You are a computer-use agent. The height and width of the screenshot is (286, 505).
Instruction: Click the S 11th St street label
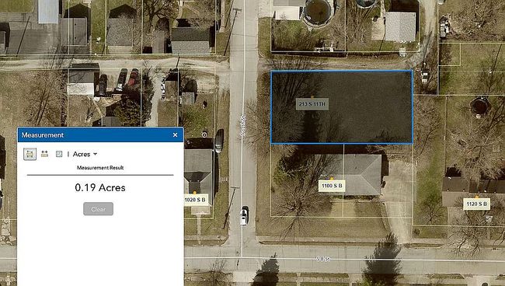point(243,126)
